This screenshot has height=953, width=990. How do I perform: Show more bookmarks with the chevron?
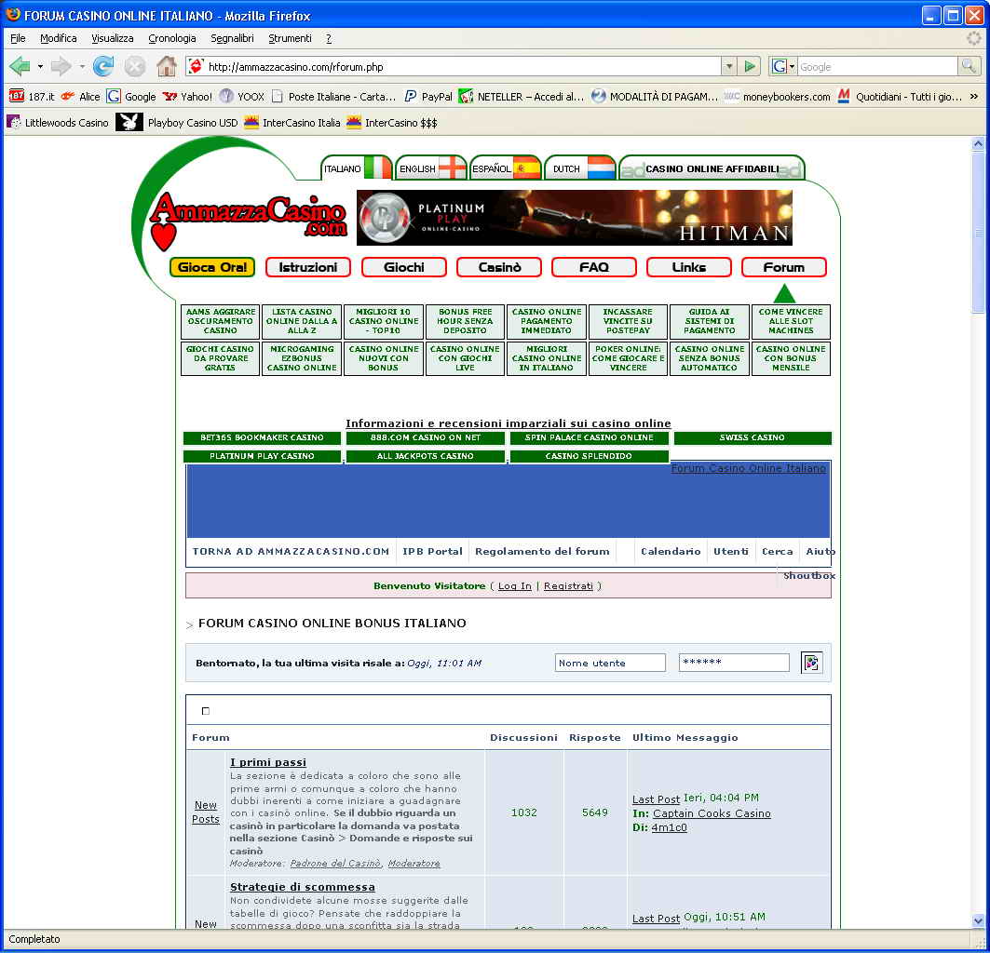click(x=974, y=97)
